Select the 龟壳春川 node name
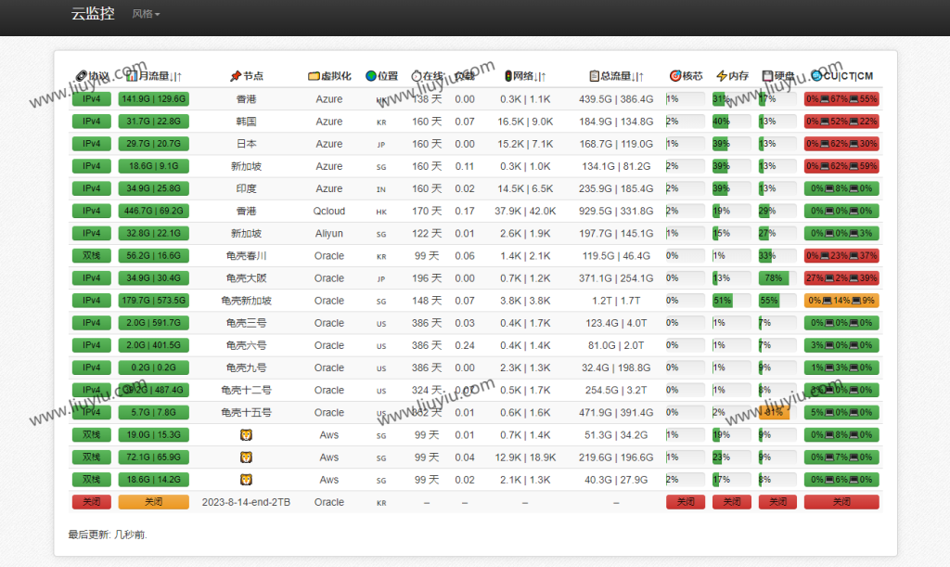Screen dimensions: 950x567 pyautogui.click(x=246, y=255)
